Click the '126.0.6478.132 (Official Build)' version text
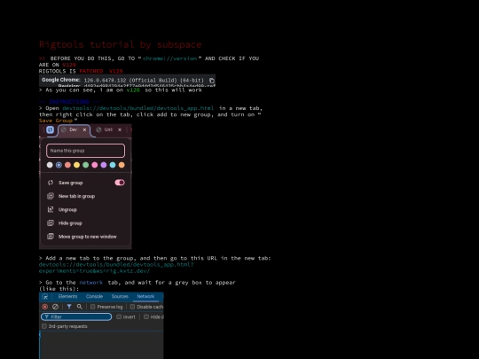 144,81
